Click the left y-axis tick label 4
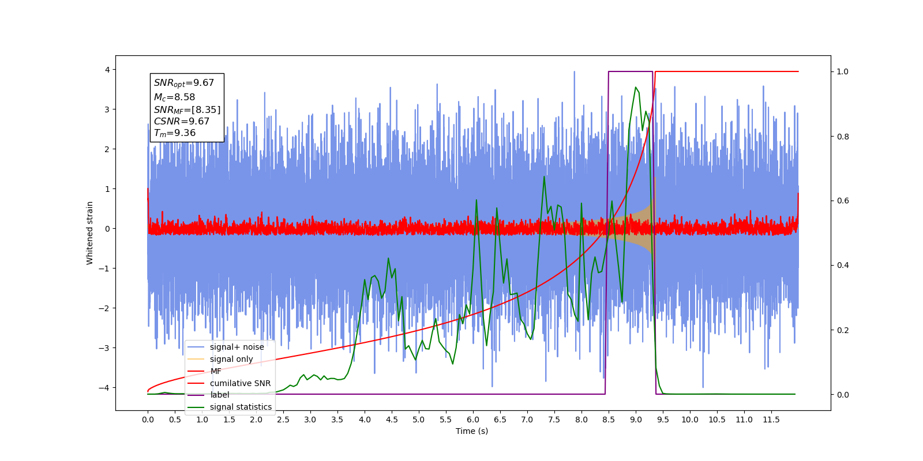923x461 pixels. 107,70
